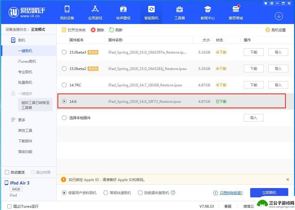Click the 固件名称 column header
Screen dimensions: 295x210
115,40
